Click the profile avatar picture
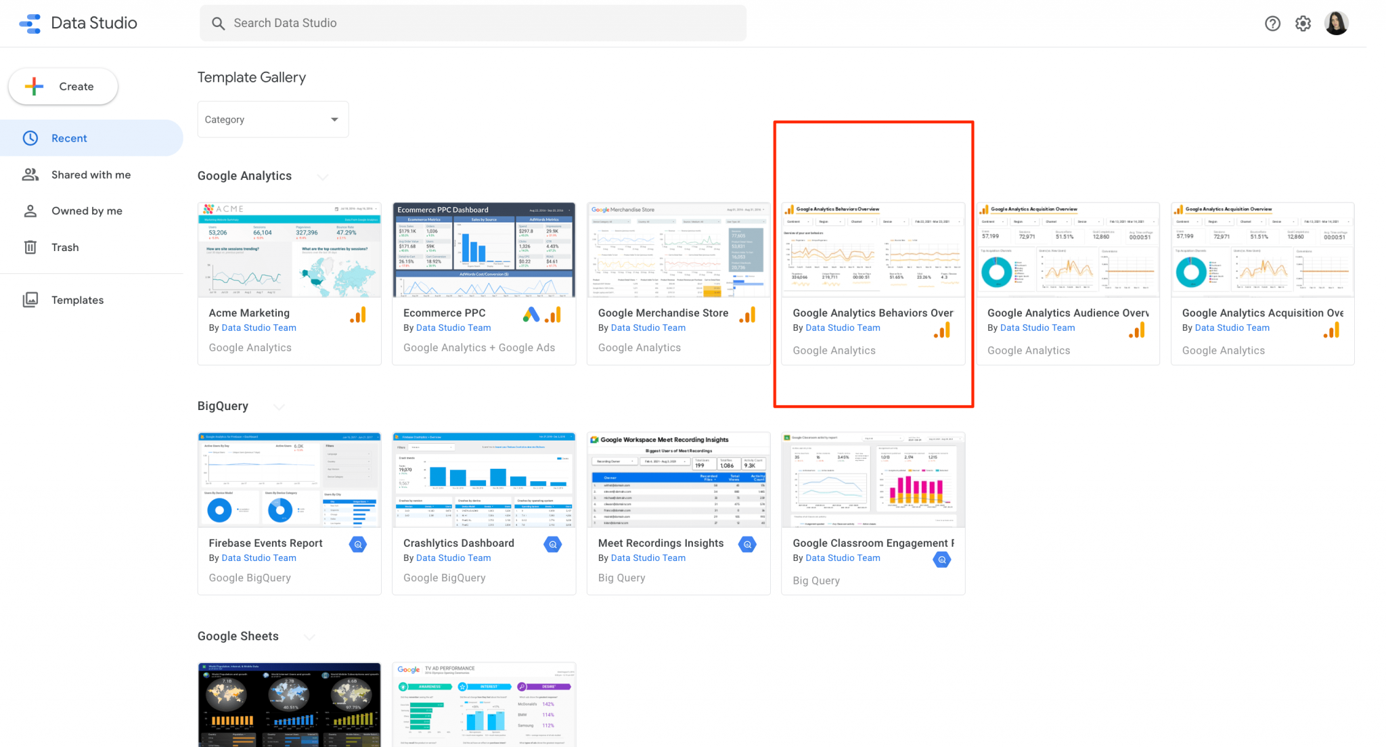The image size is (1386, 747). 1337,22
